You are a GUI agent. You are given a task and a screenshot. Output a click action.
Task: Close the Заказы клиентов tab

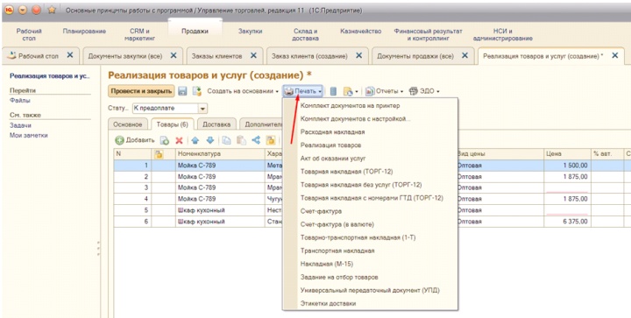pos(253,55)
